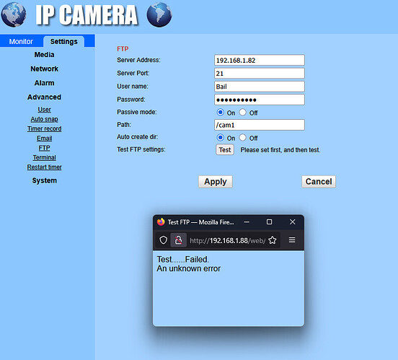Image resolution: width=398 pixels, height=360 pixels.
Task: Click into the Server Port field
Action: point(260,74)
